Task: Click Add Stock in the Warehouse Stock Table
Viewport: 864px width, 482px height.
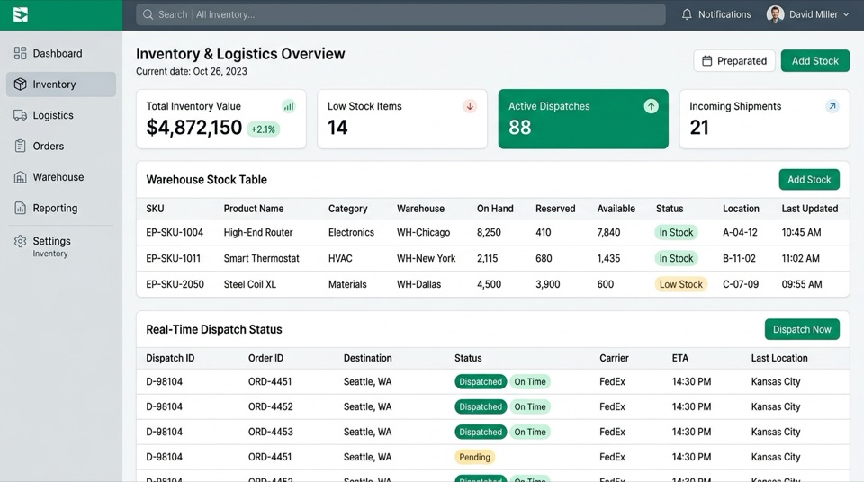Action: [809, 180]
